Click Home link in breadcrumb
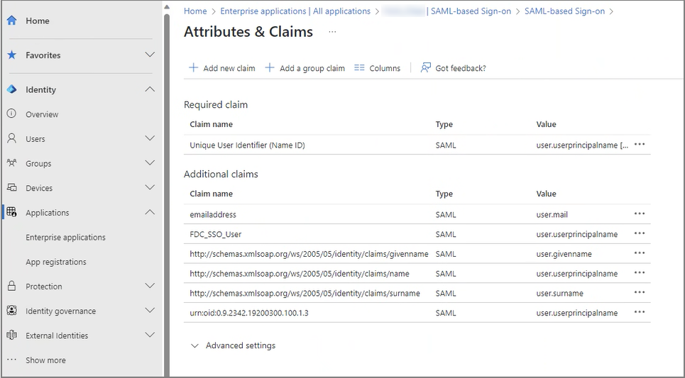 (195, 11)
